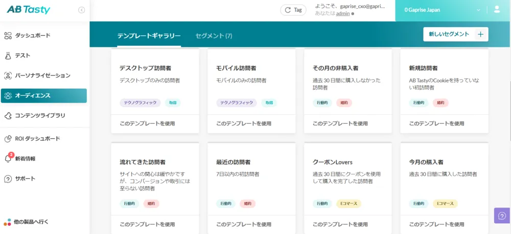The width and height of the screenshot is (511, 234).
Task: Click the admin role link
Action: (343, 13)
